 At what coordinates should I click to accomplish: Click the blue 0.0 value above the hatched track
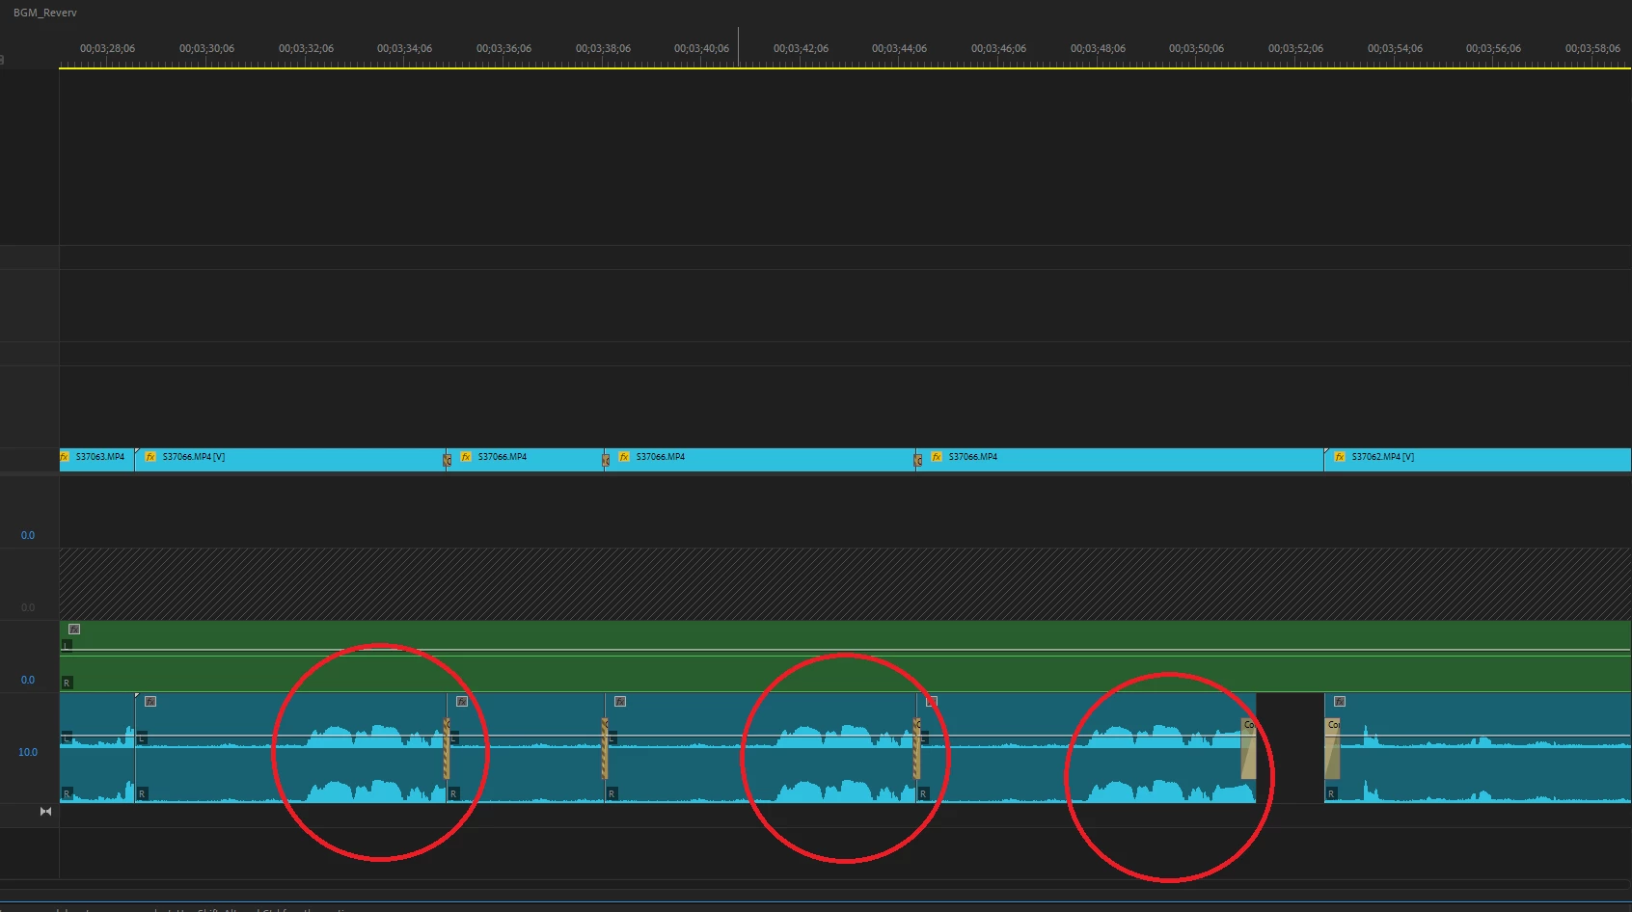pyautogui.click(x=28, y=535)
